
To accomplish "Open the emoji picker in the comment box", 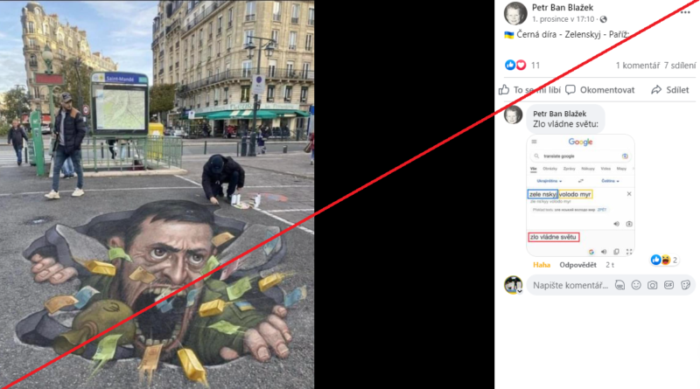I will point(636,285).
